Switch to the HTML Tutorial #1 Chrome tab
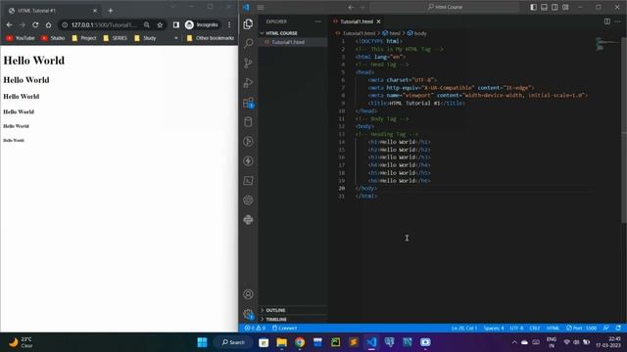 click(x=52, y=11)
